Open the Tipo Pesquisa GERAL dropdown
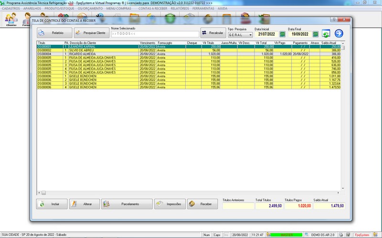This screenshot has width=382, height=238. pos(240,35)
